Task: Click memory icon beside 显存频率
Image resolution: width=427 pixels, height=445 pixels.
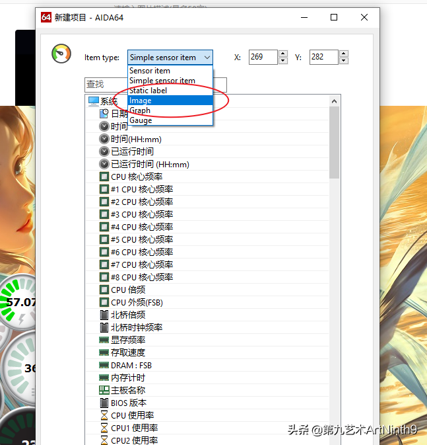Action: 104,340
